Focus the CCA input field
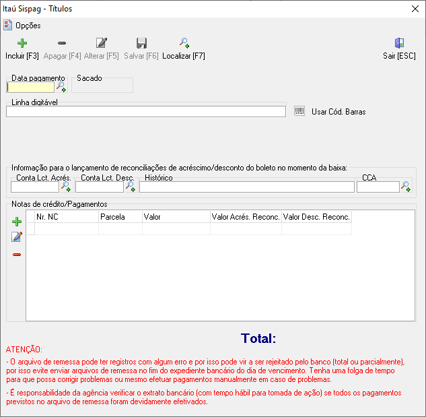 (x=378, y=187)
